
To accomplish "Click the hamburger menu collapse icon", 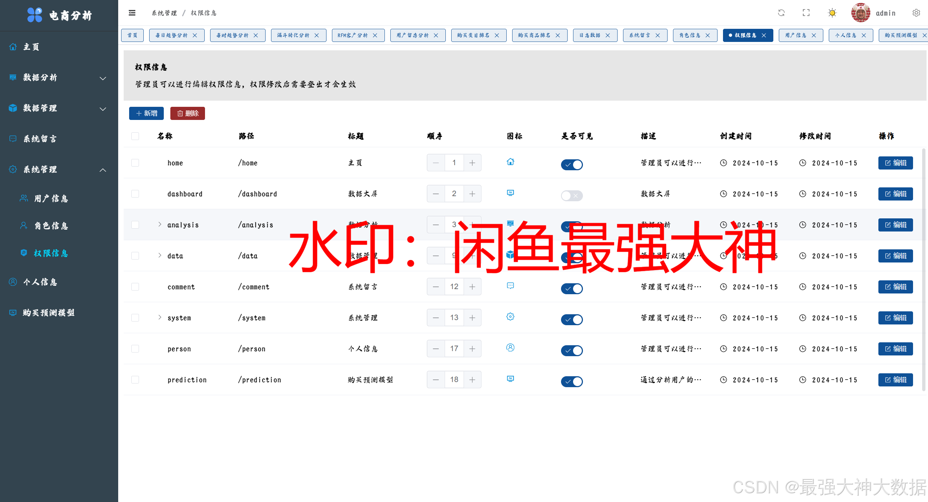I will click(x=132, y=13).
